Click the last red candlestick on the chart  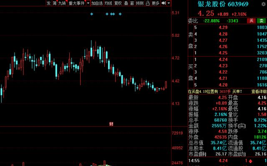[x=166, y=84]
